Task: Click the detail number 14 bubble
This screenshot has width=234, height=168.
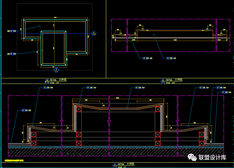Action: (46, 81)
